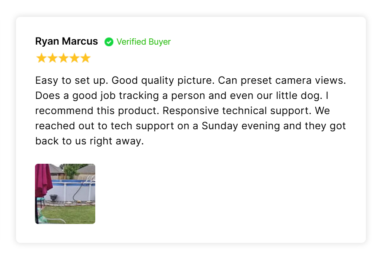Screen dimensions: 384x261
Task: Click the phrase "little dog"
Action: pyautogui.click(x=299, y=96)
